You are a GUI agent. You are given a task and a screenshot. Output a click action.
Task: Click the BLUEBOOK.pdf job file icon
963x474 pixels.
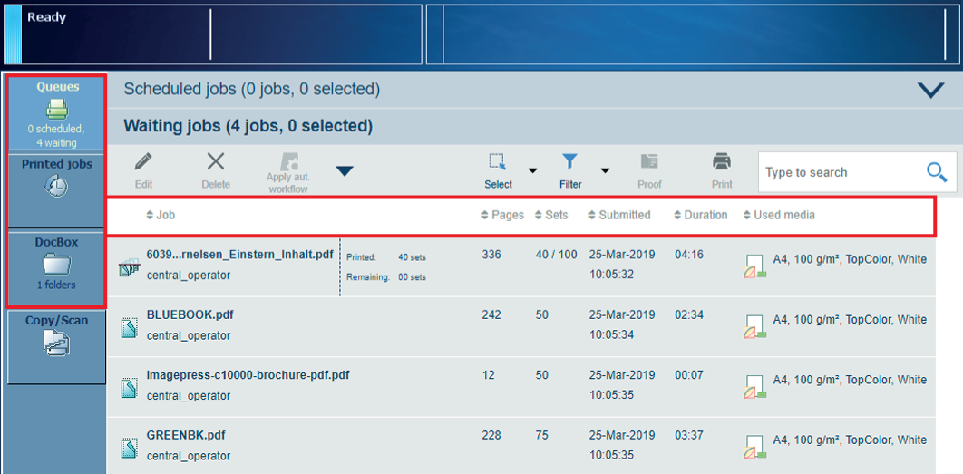(x=129, y=326)
